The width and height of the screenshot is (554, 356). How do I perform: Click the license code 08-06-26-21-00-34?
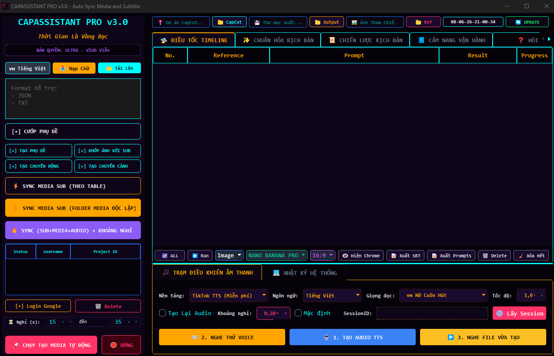(x=473, y=22)
